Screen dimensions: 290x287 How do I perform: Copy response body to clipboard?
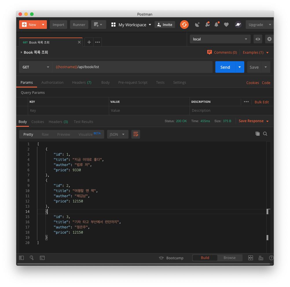coord(257,134)
